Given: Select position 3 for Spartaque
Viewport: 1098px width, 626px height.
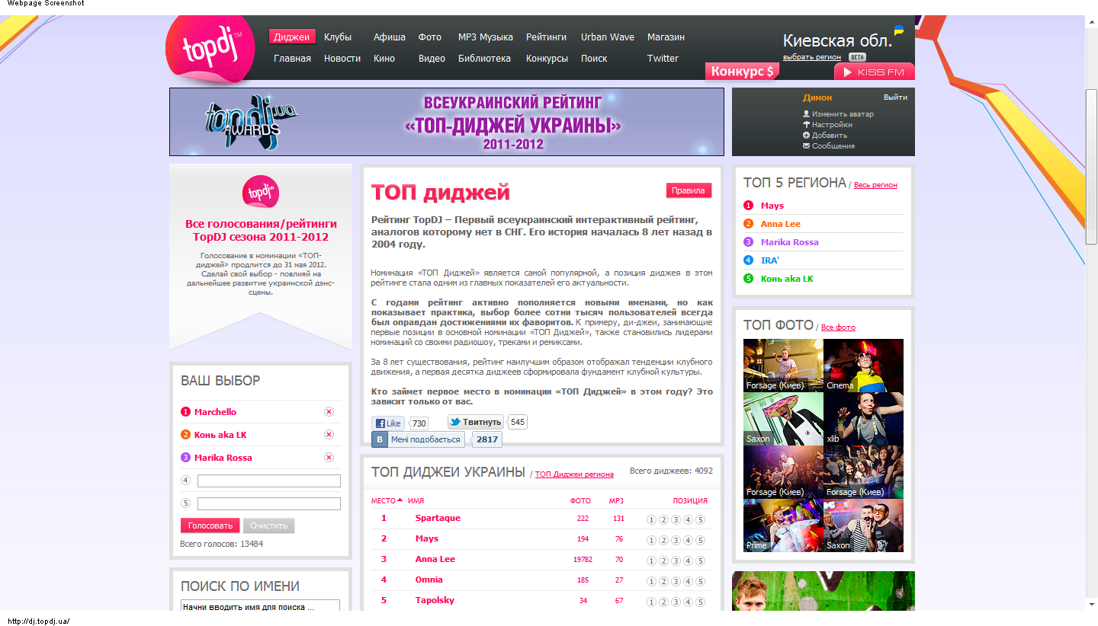Looking at the screenshot, I should tap(676, 520).
